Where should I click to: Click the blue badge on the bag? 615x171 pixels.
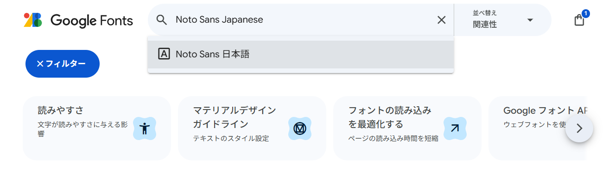pos(586,13)
